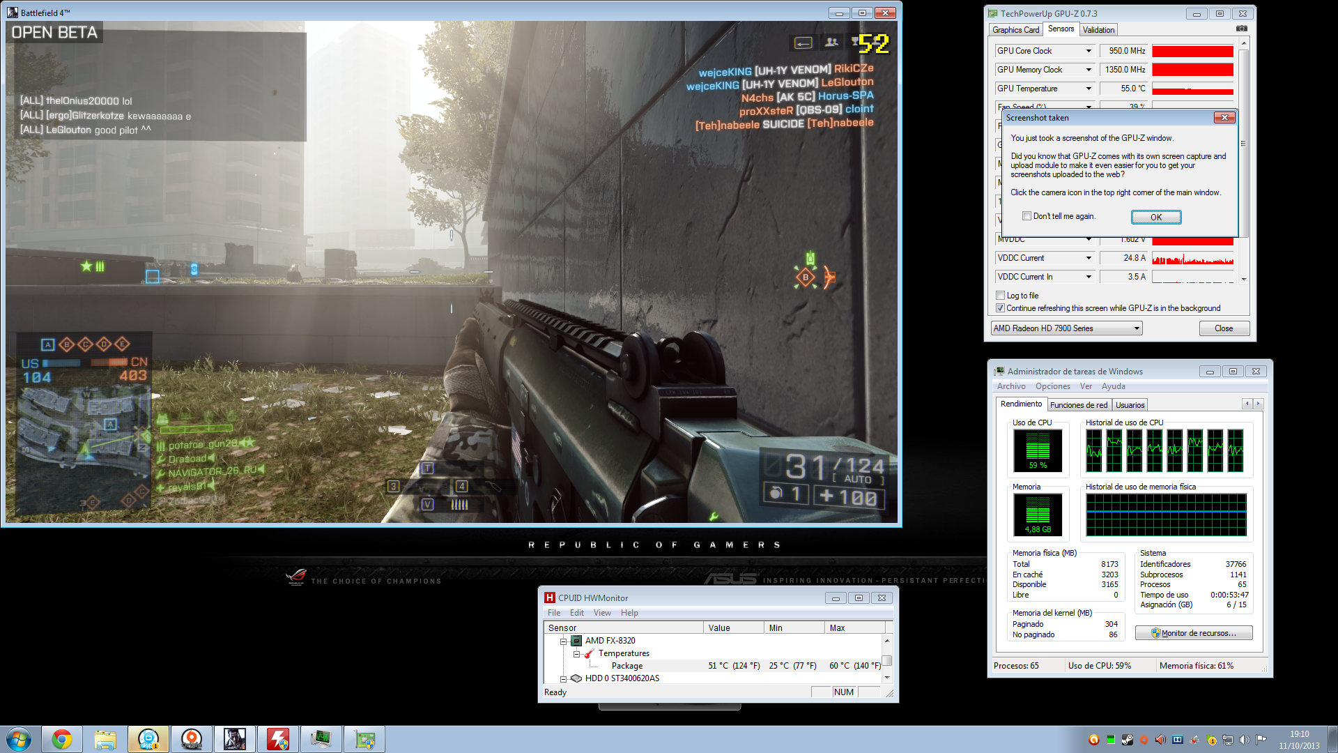
Task: Open the VDDC Current sensor dropdown
Action: click(x=1089, y=258)
